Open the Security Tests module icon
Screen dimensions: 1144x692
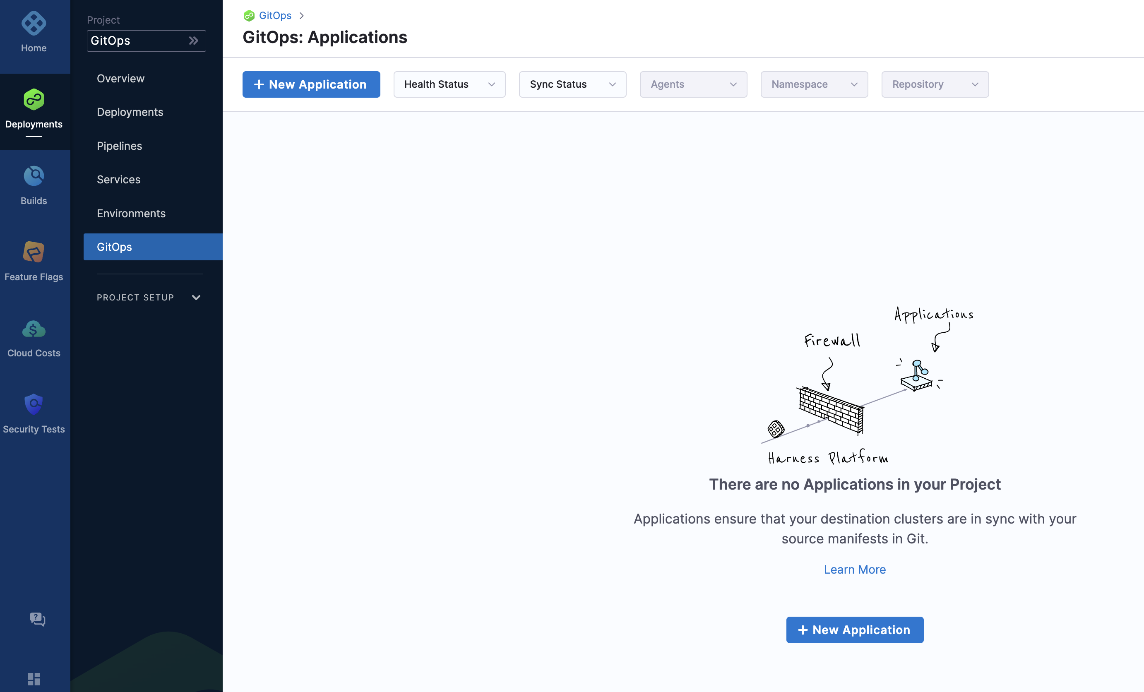point(34,404)
